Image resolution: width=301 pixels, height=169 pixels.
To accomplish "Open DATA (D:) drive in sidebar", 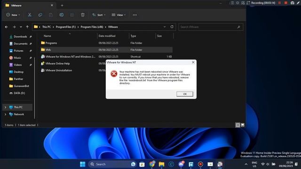I will click(19, 93).
